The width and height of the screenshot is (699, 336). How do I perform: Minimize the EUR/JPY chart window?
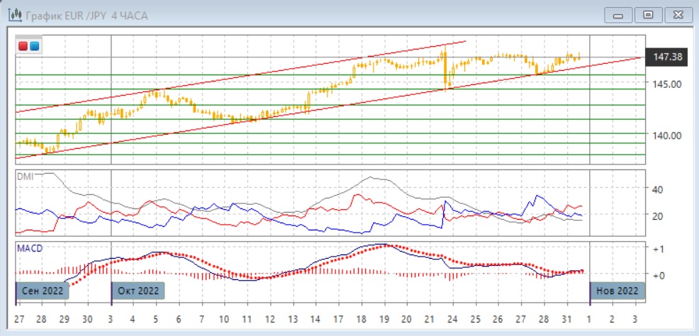point(618,15)
